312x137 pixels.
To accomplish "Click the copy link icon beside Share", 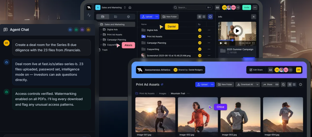I will point(277,84).
